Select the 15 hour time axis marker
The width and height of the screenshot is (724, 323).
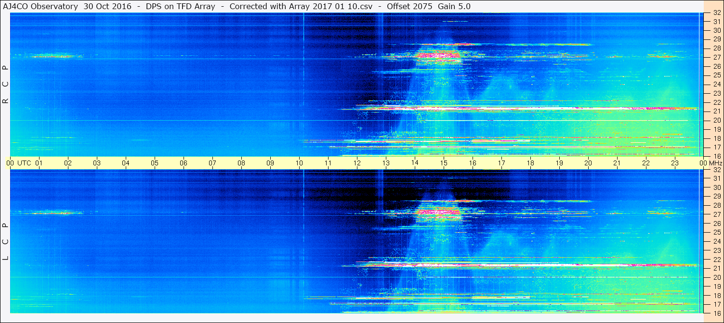click(x=444, y=163)
